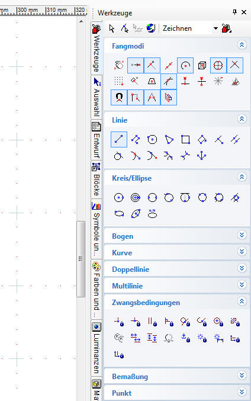Pick the polygon tool in Linie
Viewport: 251px width, 401px height.
(169, 140)
